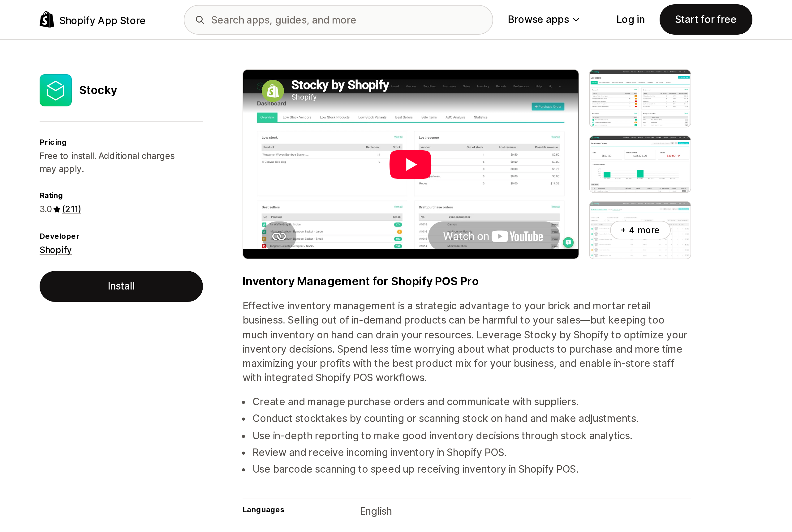The image size is (792, 532).
Task: Click the Free to install pricing text
Action: click(x=107, y=162)
